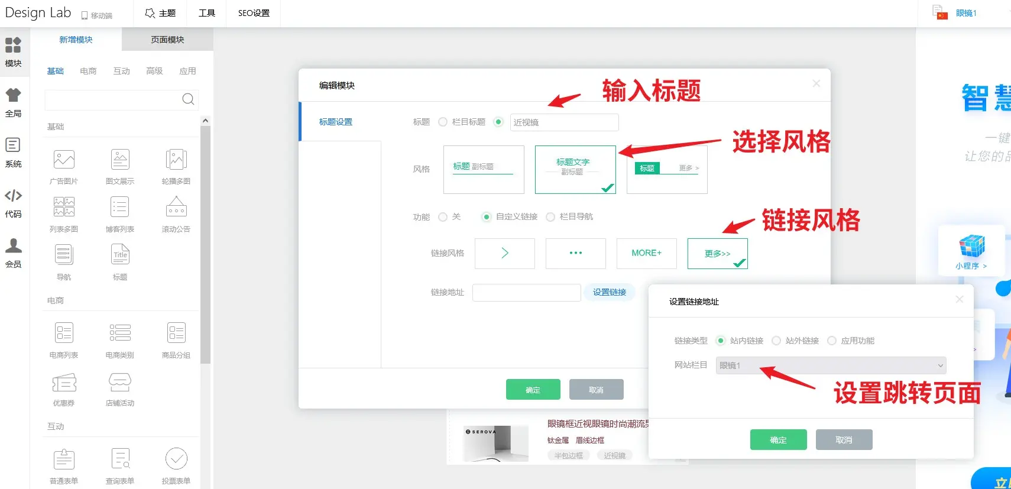Switch to the 页面模块 tab
1011x489 pixels.
(167, 40)
